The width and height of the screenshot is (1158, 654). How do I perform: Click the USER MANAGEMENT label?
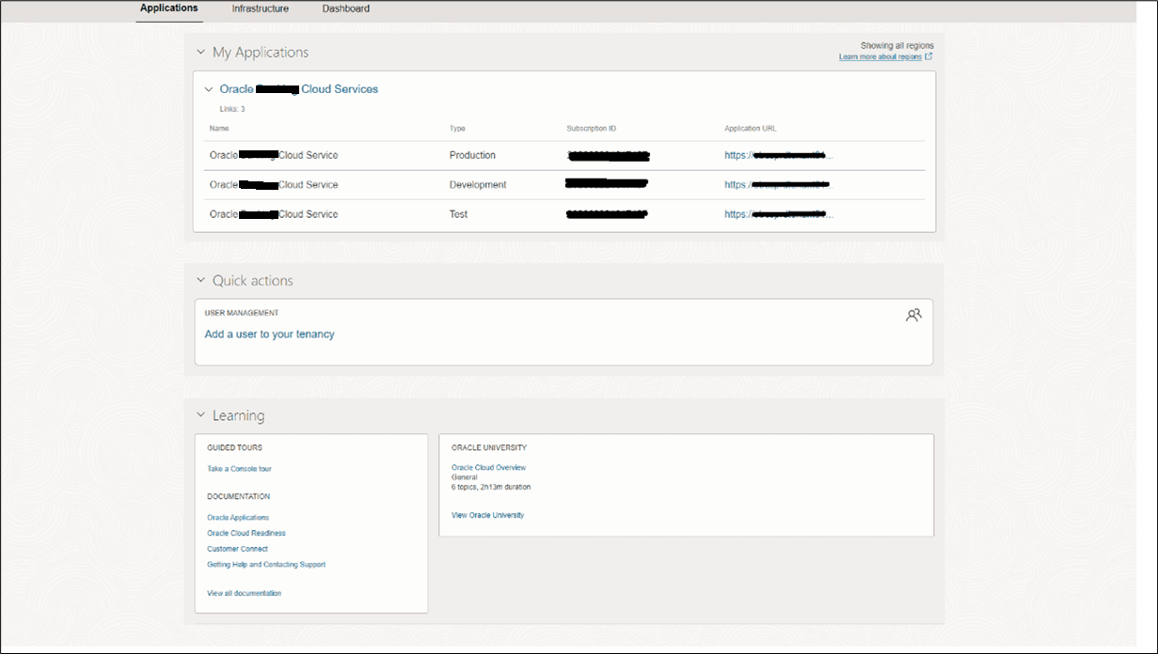(242, 313)
